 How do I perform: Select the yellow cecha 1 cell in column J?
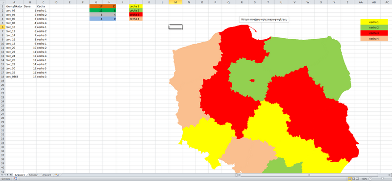(x=136, y=6)
